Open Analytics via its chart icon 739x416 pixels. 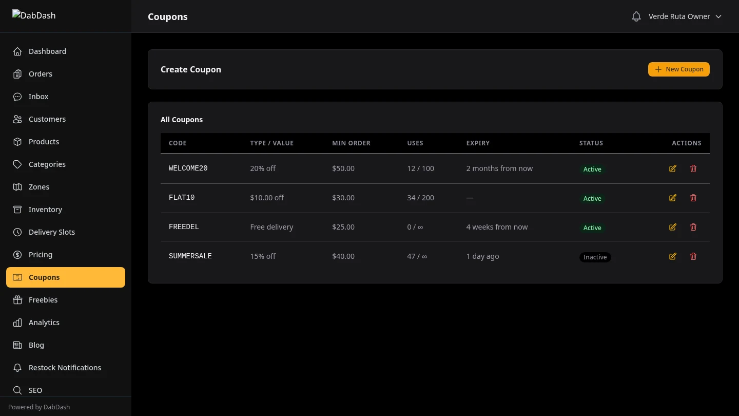(x=17, y=323)
